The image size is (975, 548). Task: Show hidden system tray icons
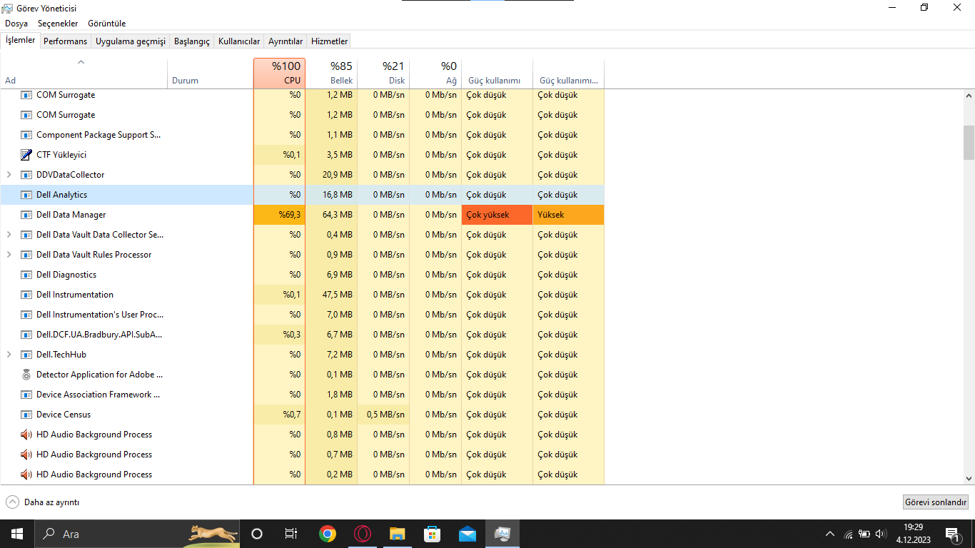(x=829, y=534)
